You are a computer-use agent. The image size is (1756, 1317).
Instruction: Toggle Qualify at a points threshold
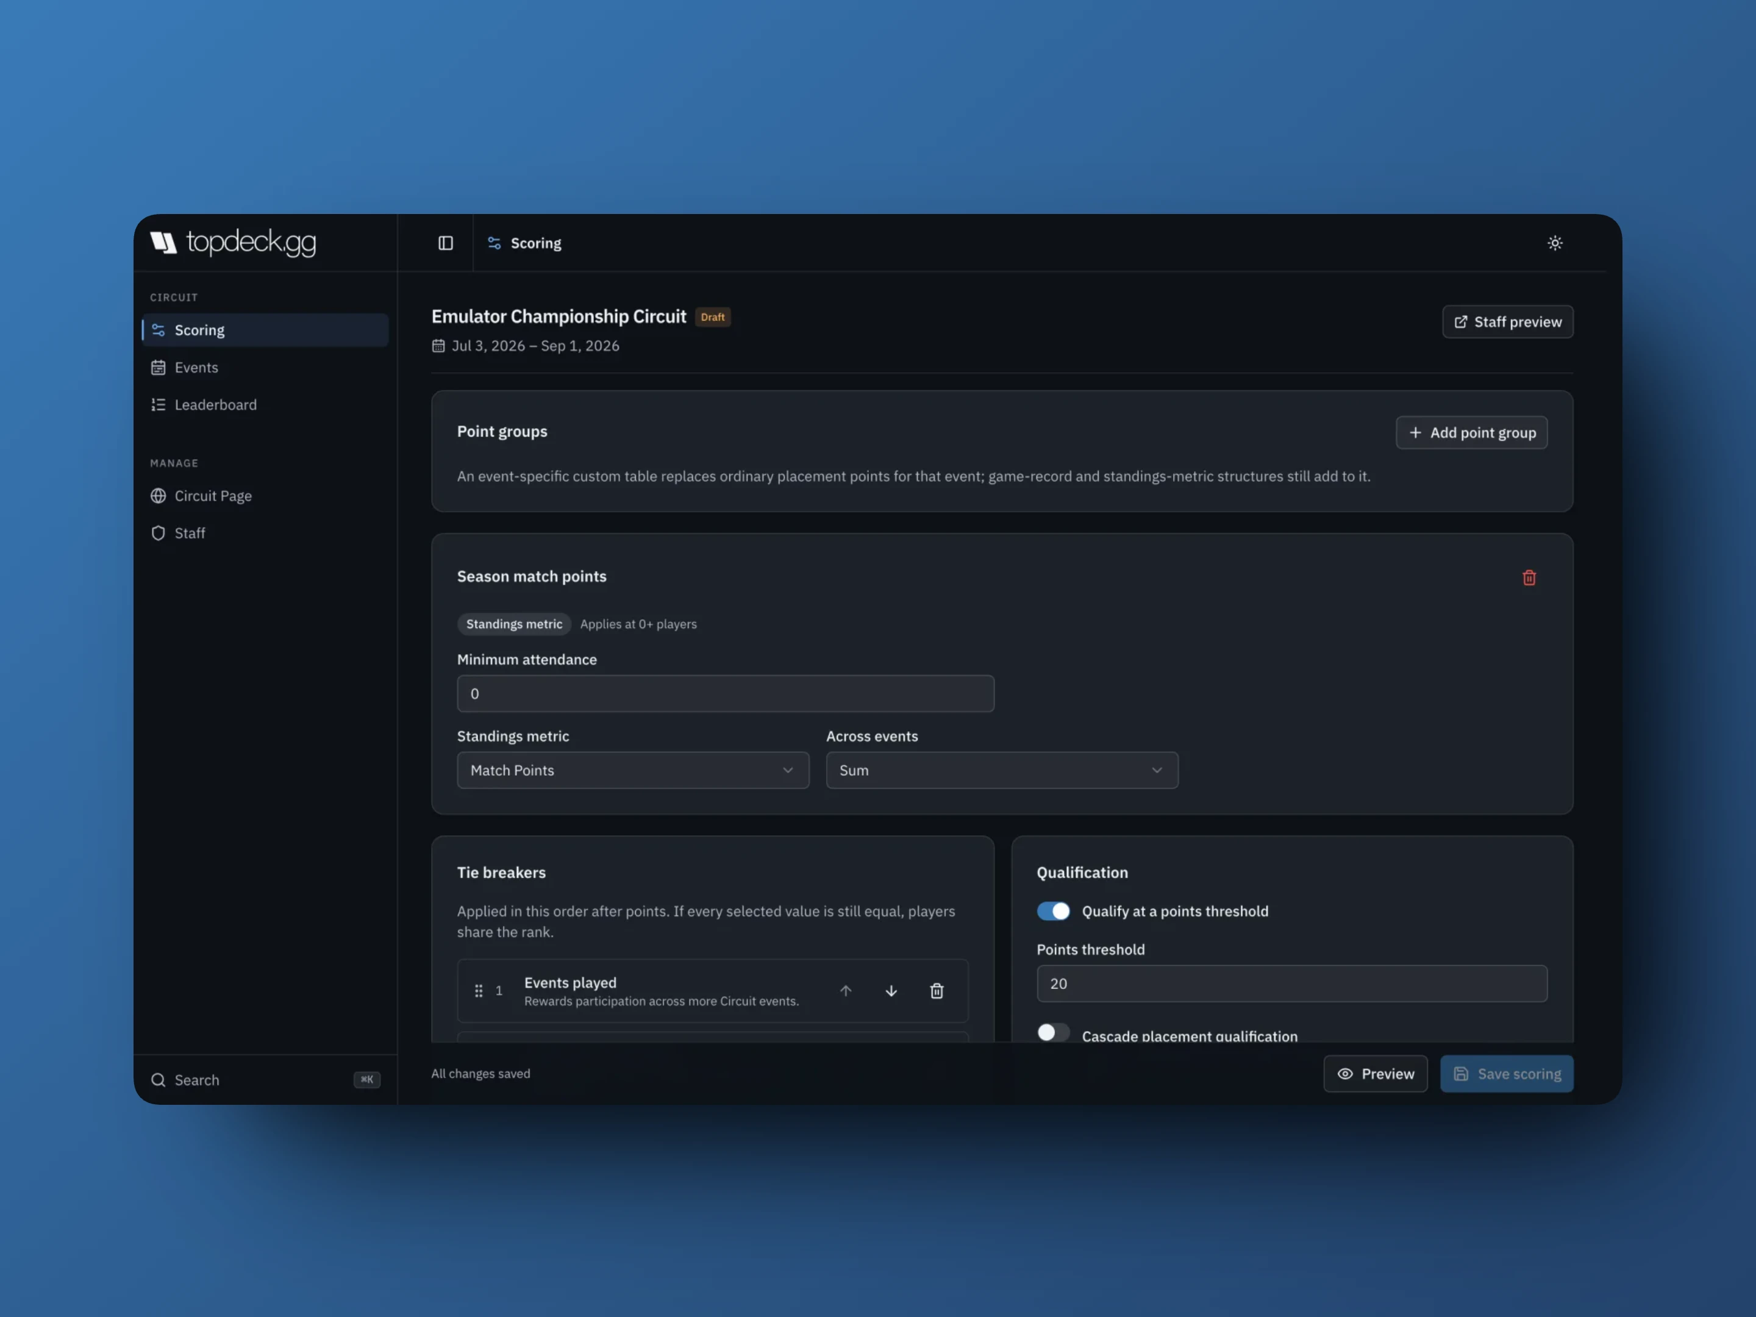click(1054, 912)
